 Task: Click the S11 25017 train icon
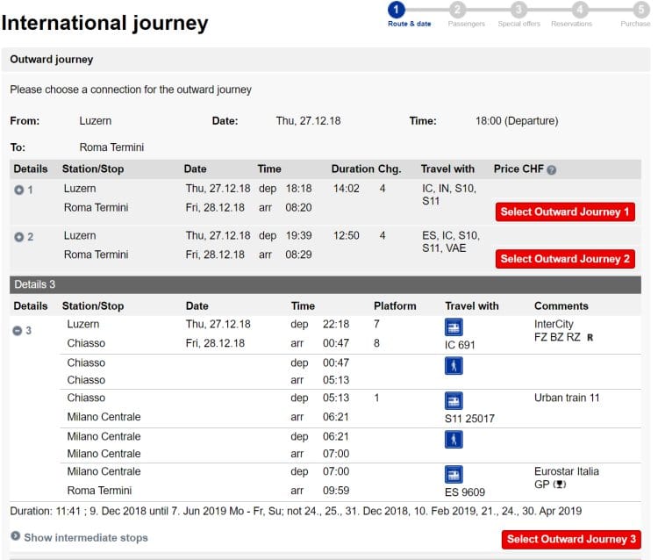pyautogui.click(x=454, y=401)
